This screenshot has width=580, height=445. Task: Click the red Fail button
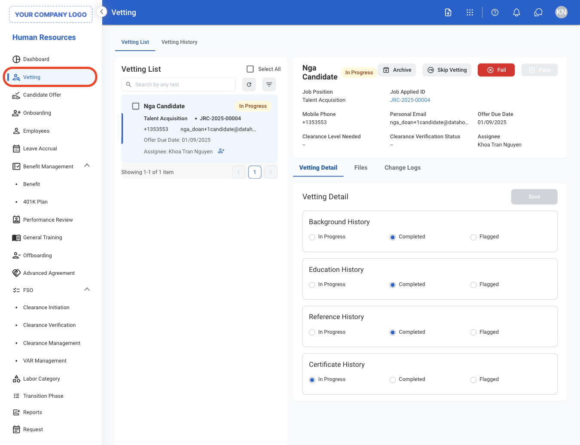coord(496,70)
